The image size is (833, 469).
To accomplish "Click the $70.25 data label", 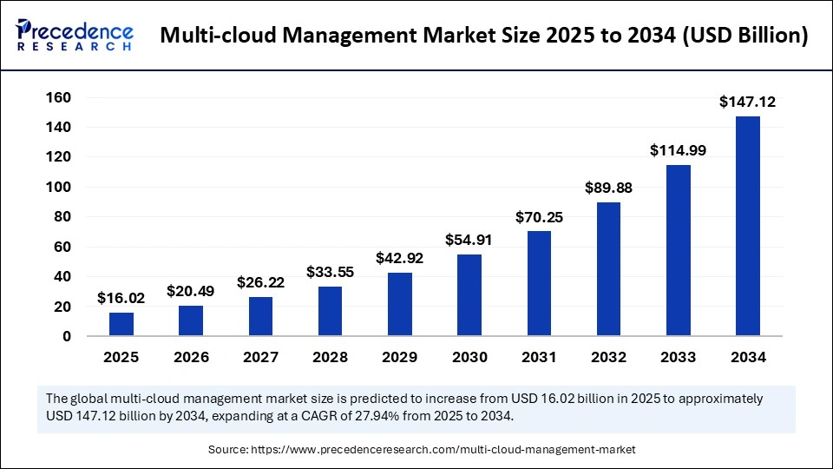I will pos(539,217).
